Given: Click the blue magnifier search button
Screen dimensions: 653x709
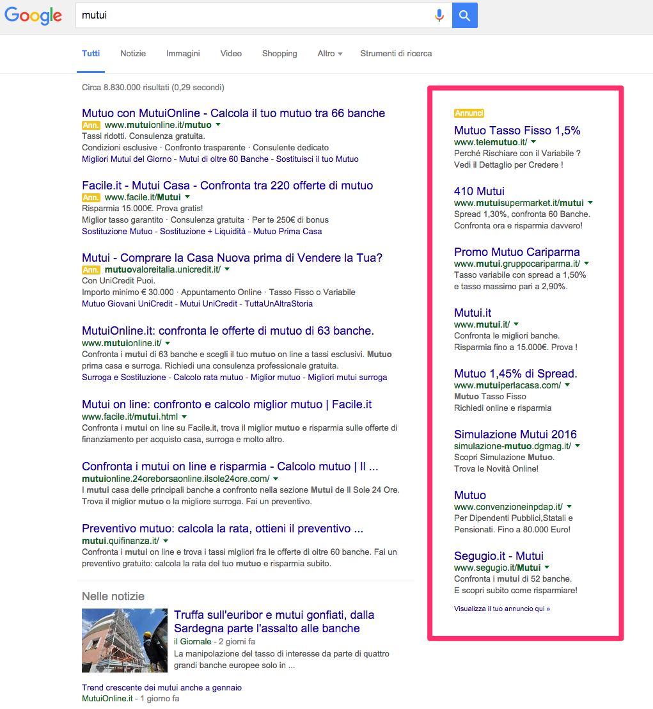Looking at the screenshot, I should (464, 15).
